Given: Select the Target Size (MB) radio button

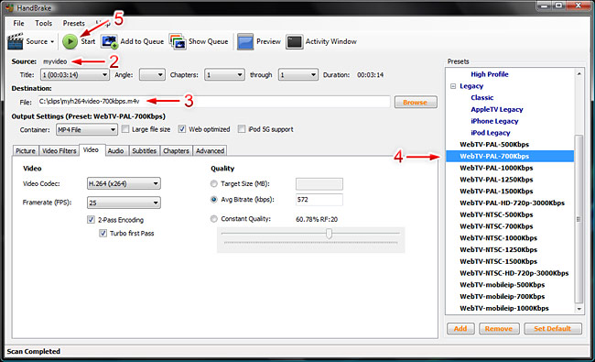Looking at the screenshot, I should [x=214, y=184].
